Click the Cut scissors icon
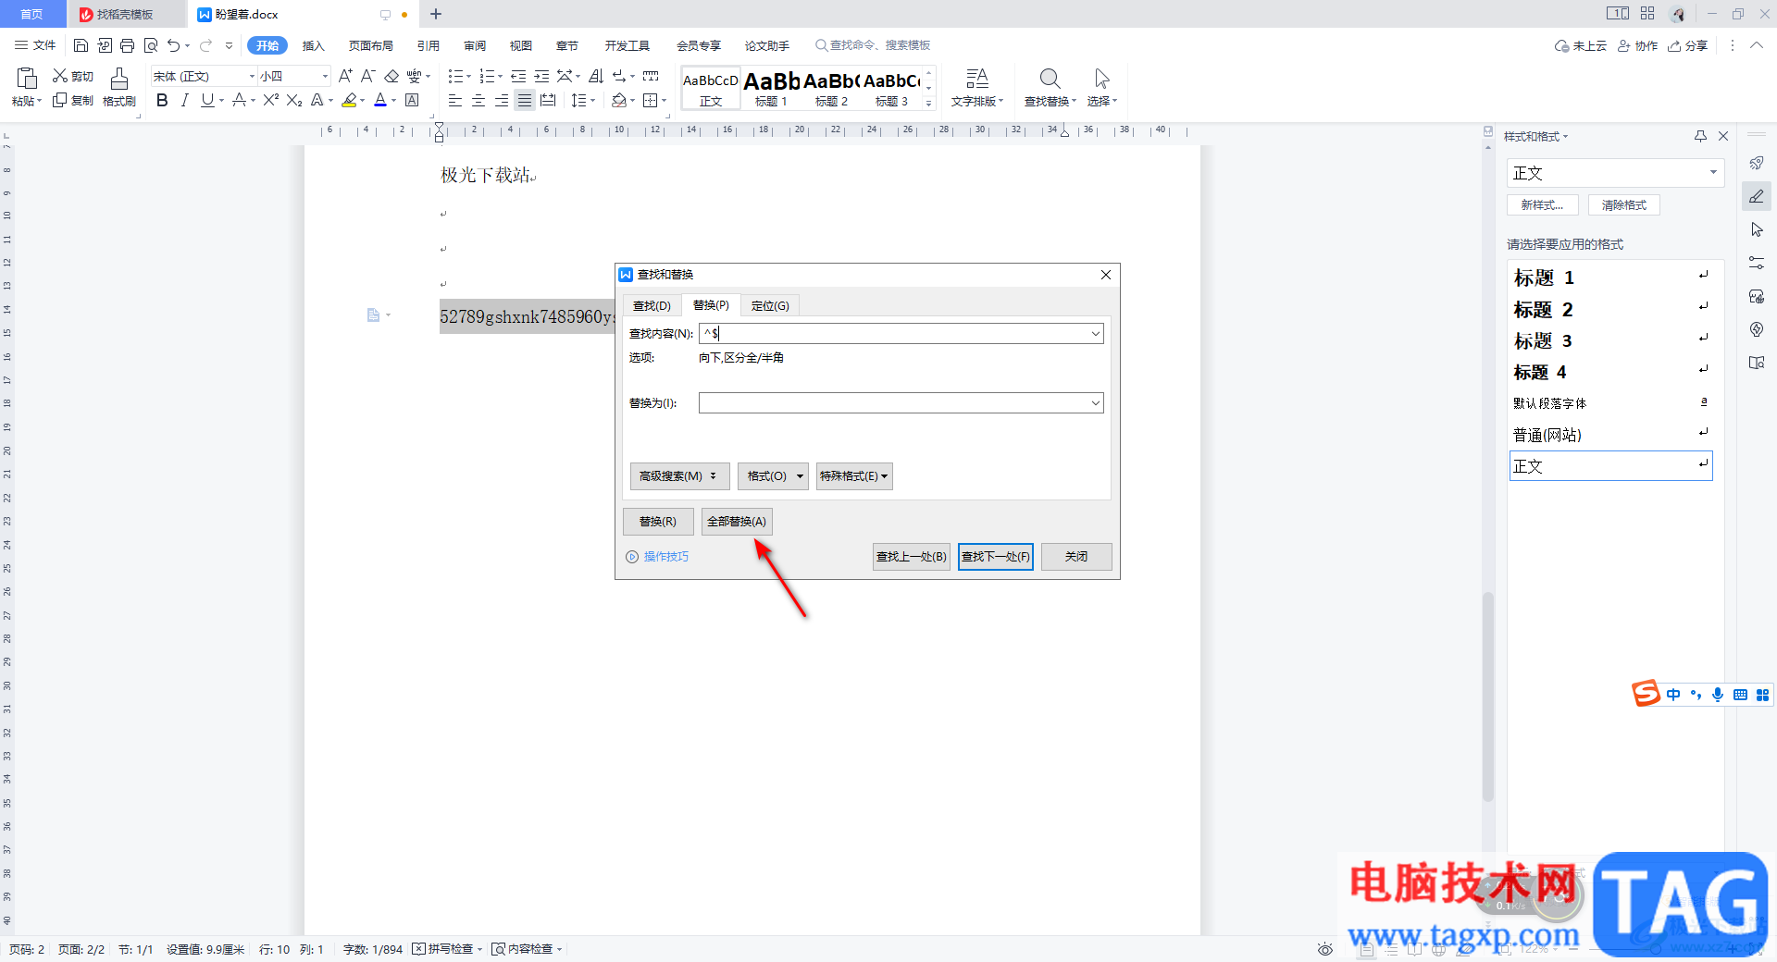Viewport: 1777px width, 962px height. pos(60,76)
